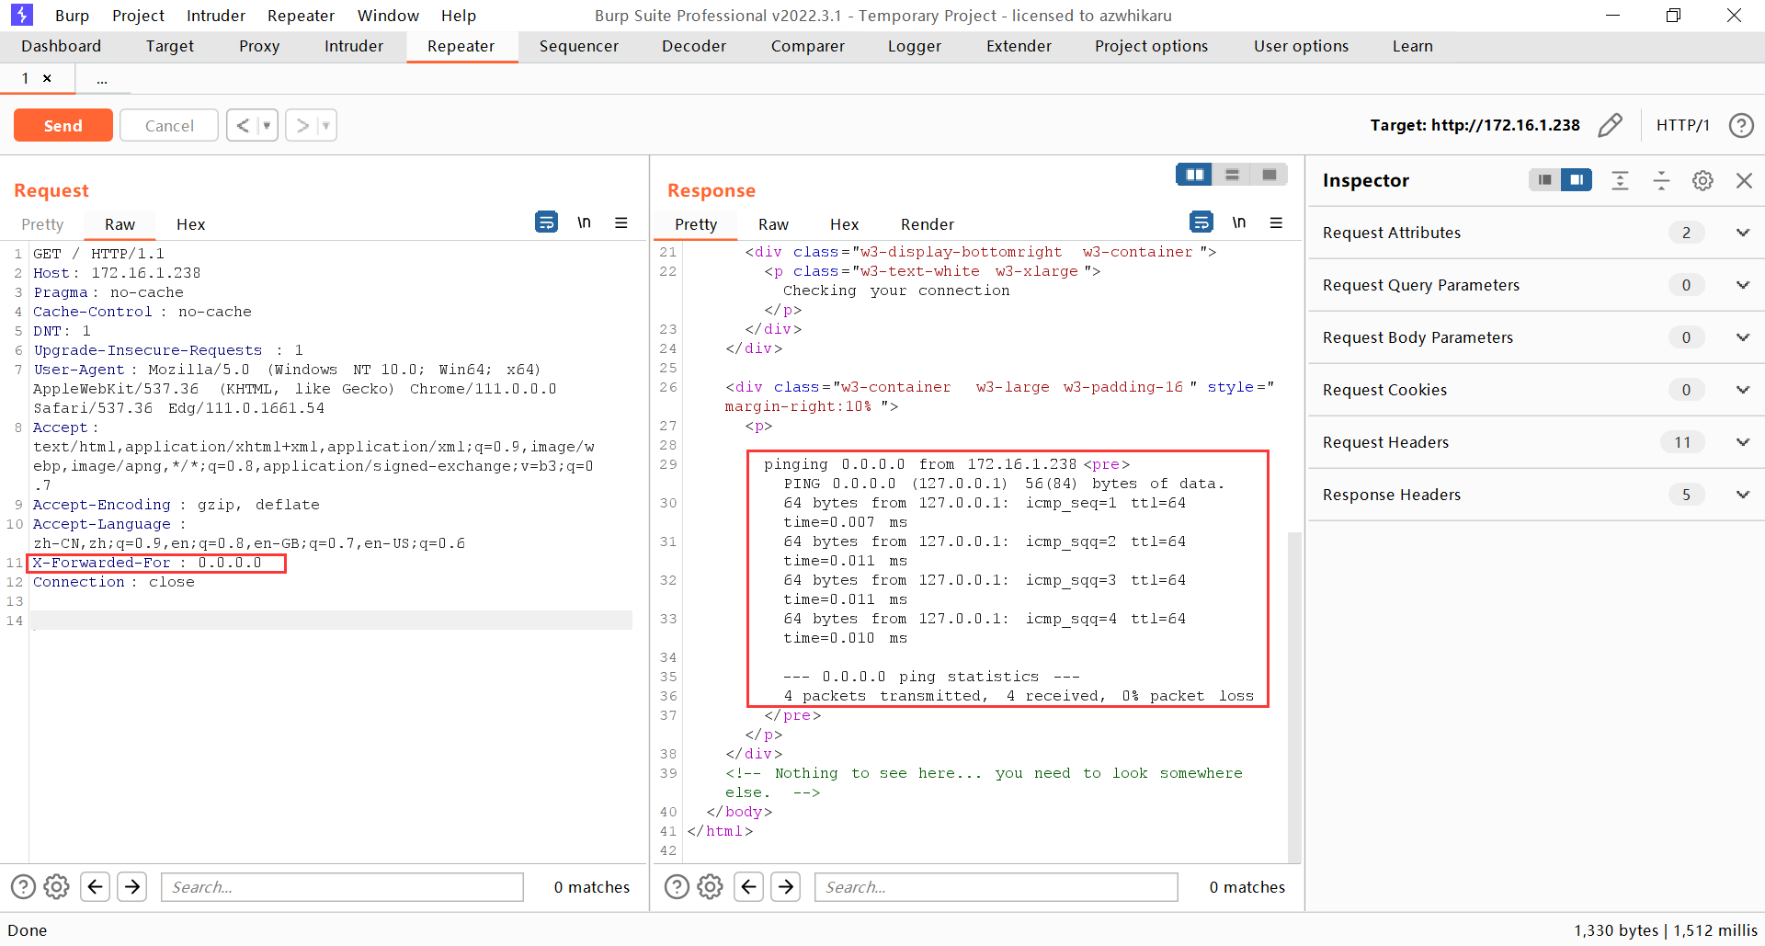Screen dimensions: 1765x946
Task: Change HTTP/1 protocol selector
Action: click(1682, 125)
